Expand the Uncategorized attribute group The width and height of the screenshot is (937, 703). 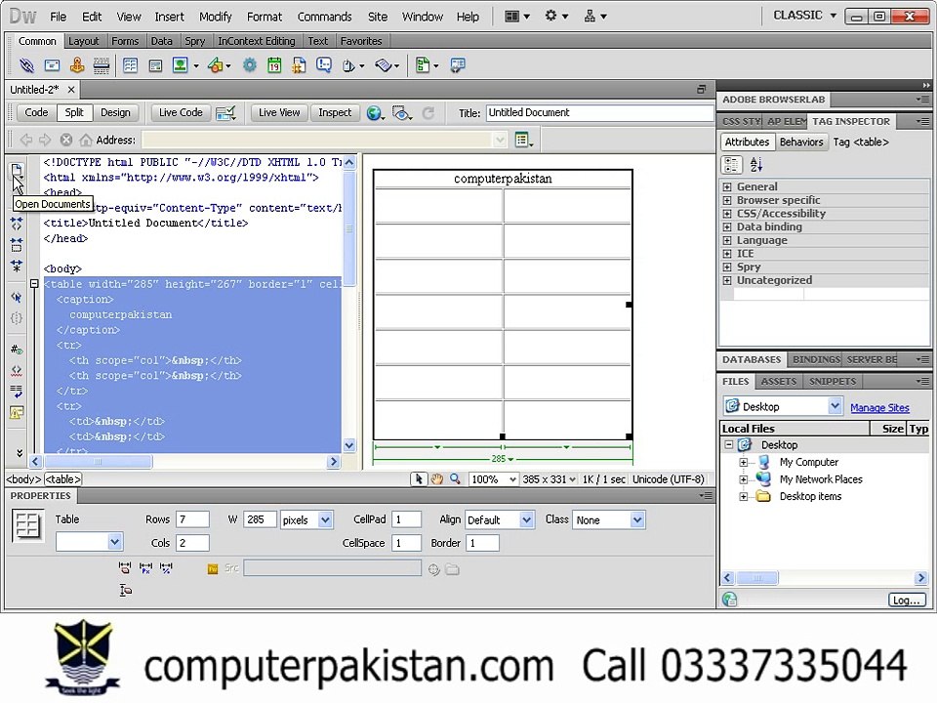pyautogui.click(x=727, y=280)
